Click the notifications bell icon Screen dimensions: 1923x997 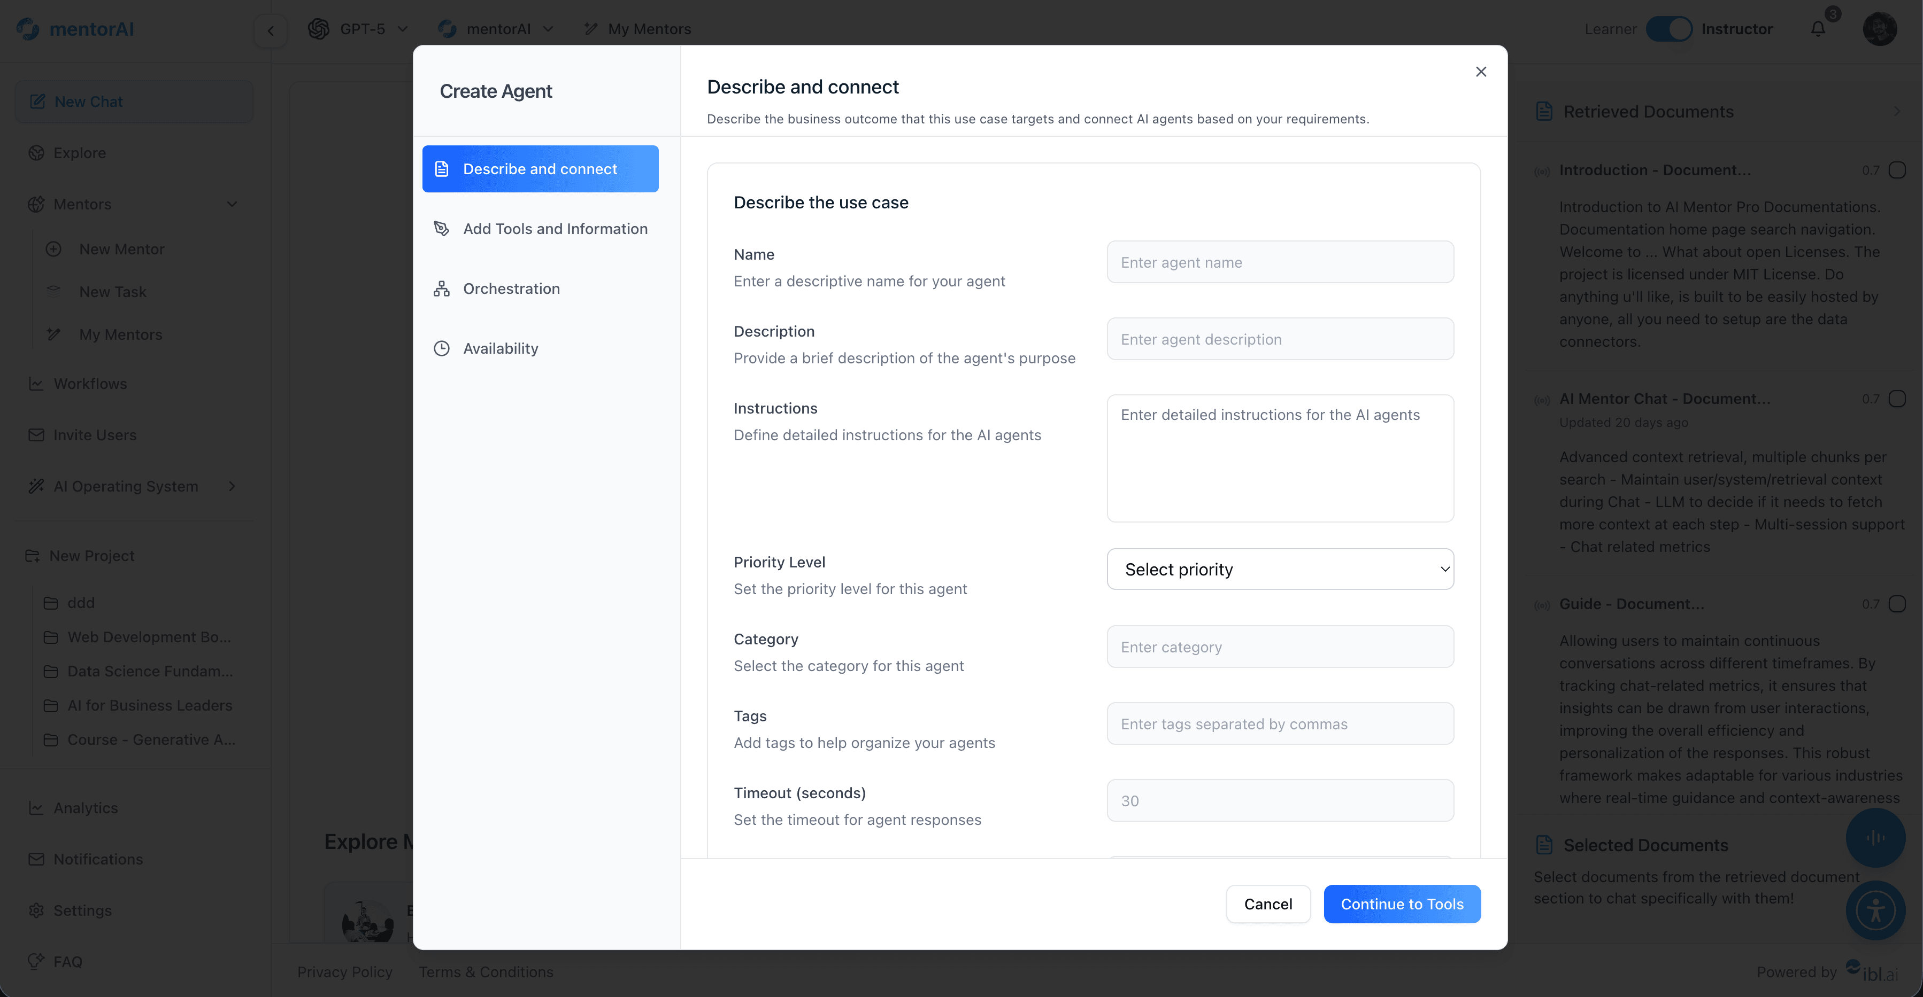pyautogui.click(x=1818, y=28)
